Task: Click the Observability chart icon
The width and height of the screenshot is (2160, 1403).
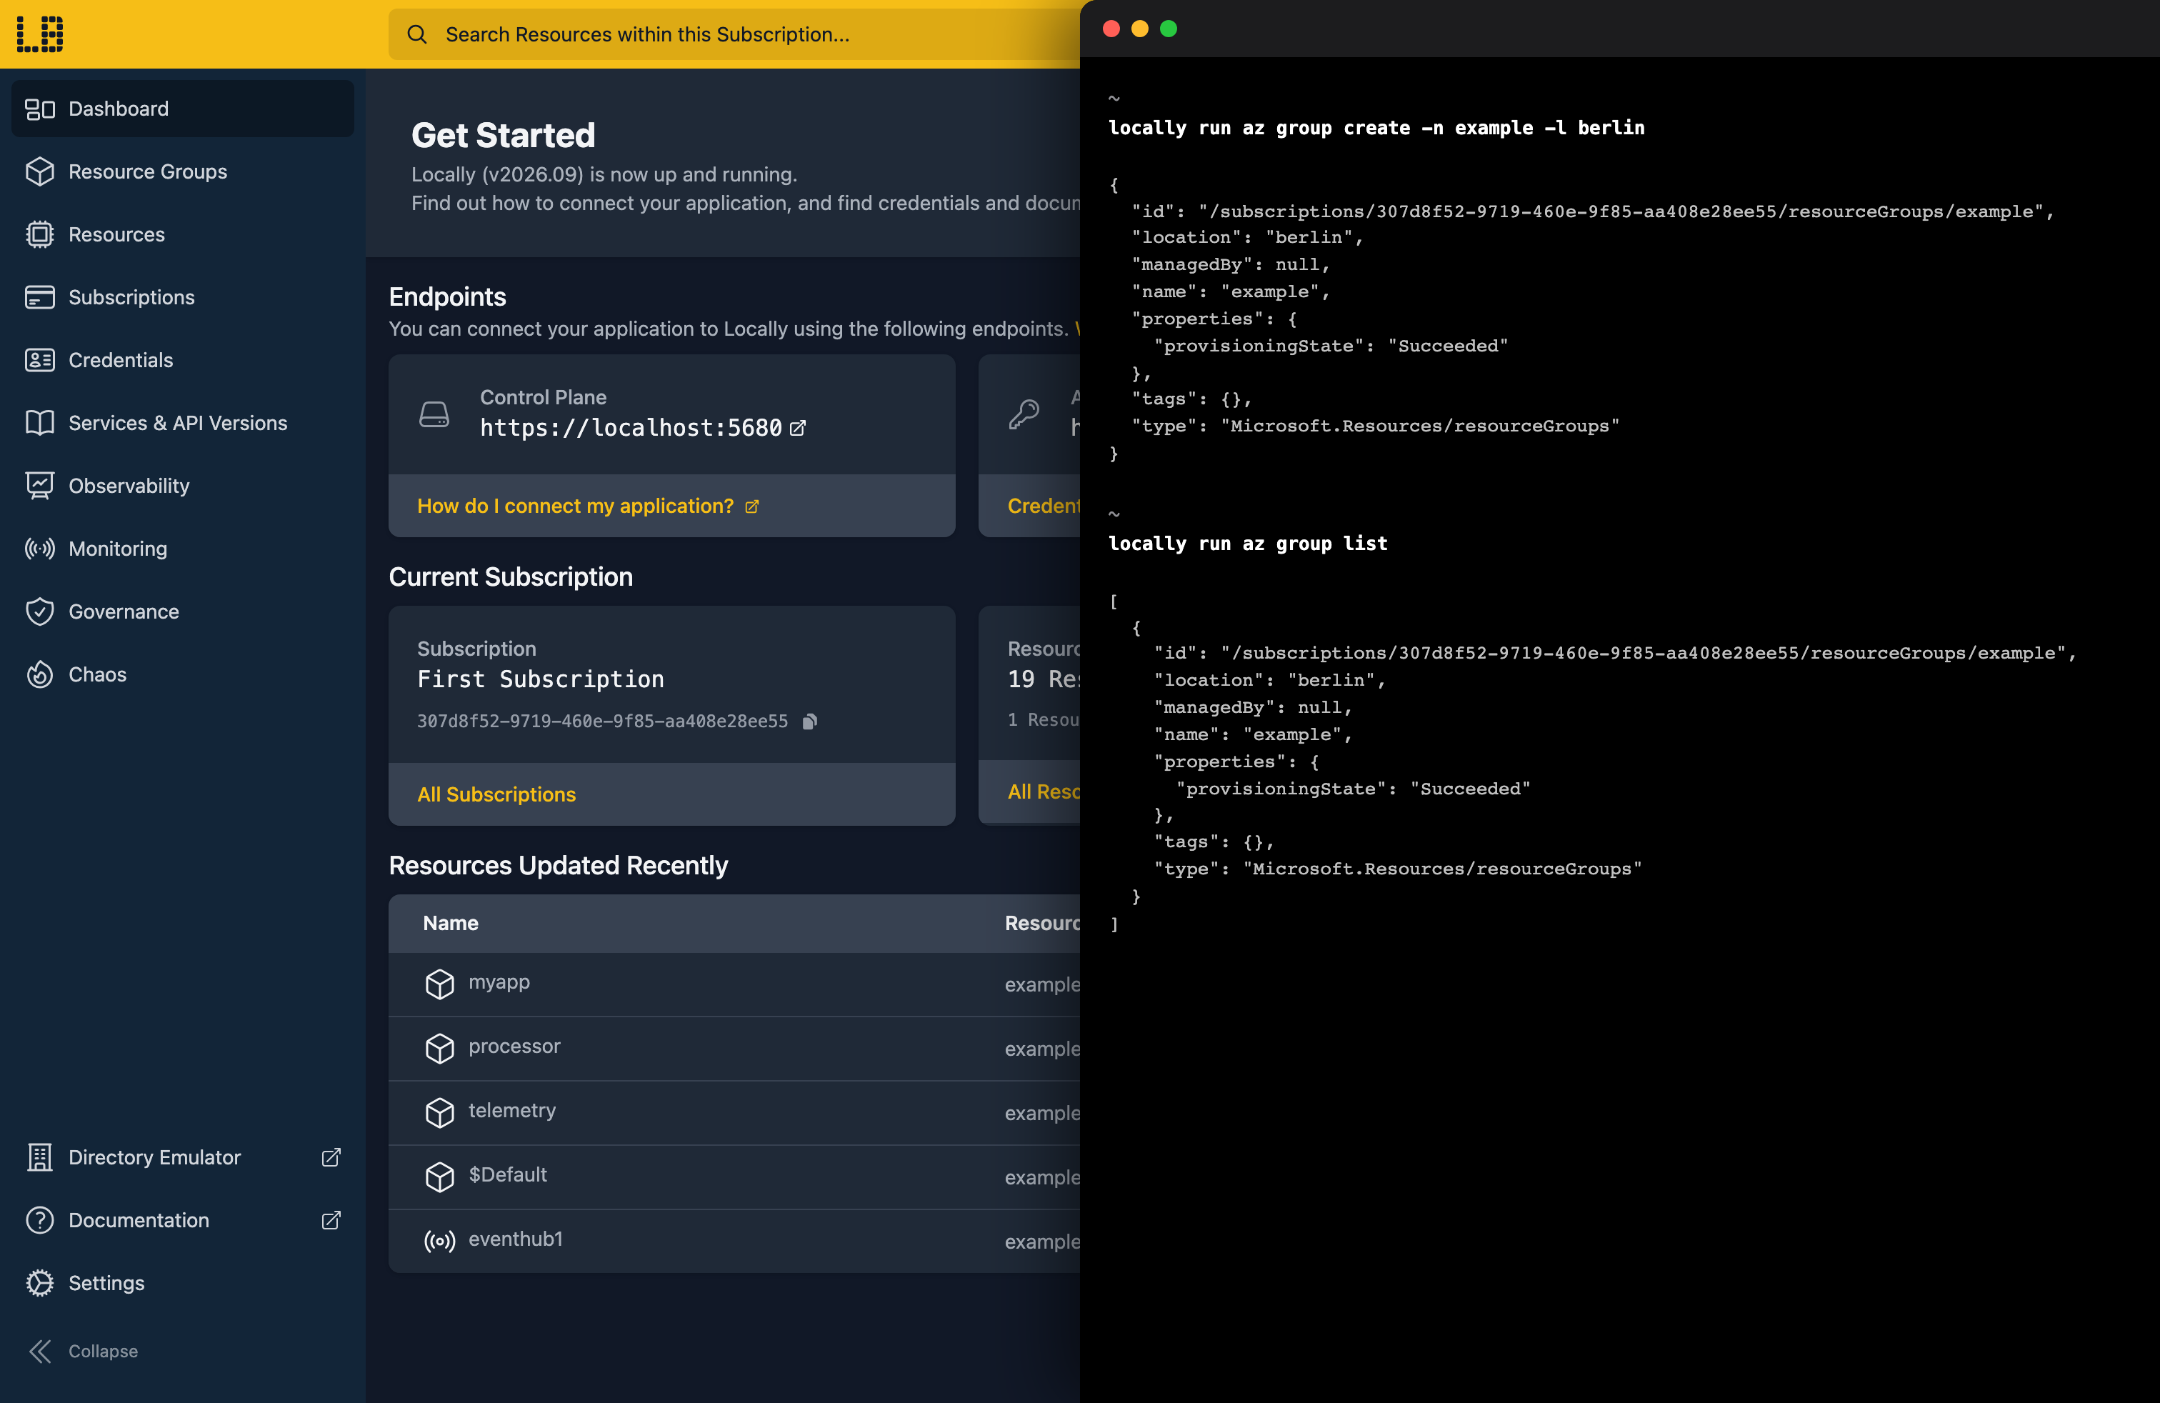Action: coord(40,486)
